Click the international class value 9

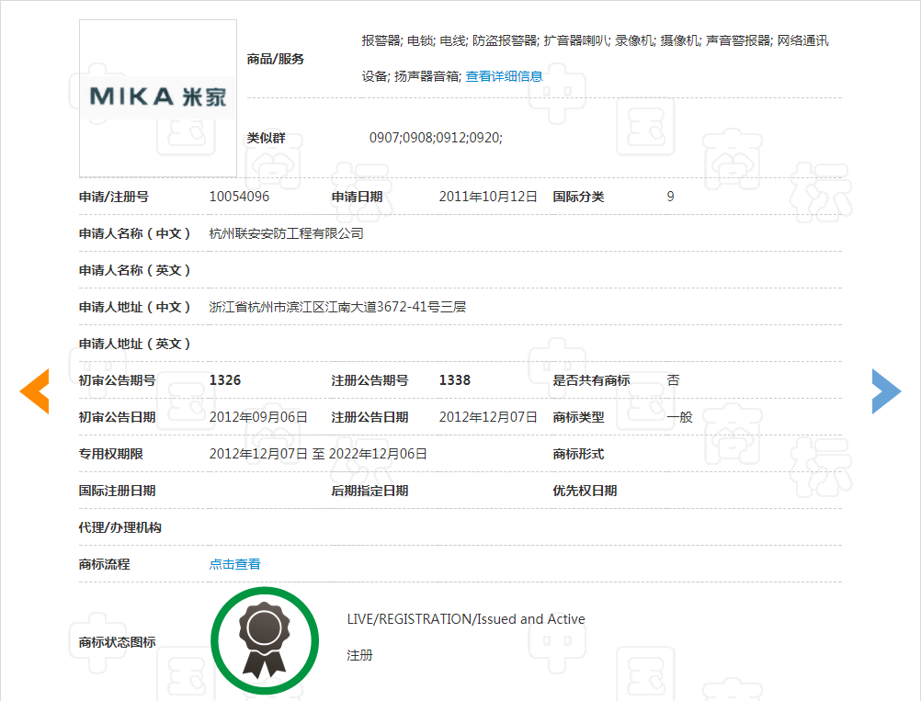671,197
